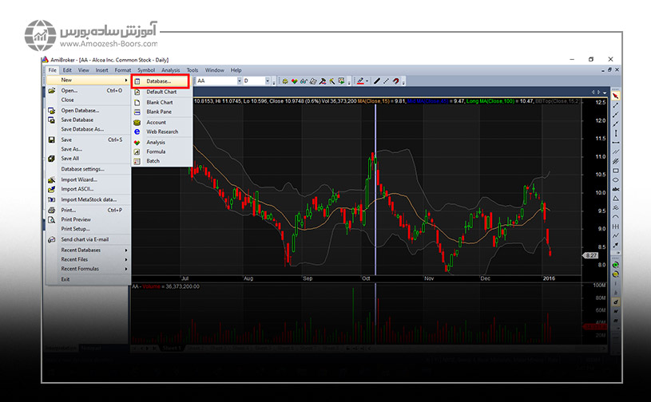Select the ellipse drawing tool
The height and width of the screenshot is (402, 651).
[x=616, y=180]
